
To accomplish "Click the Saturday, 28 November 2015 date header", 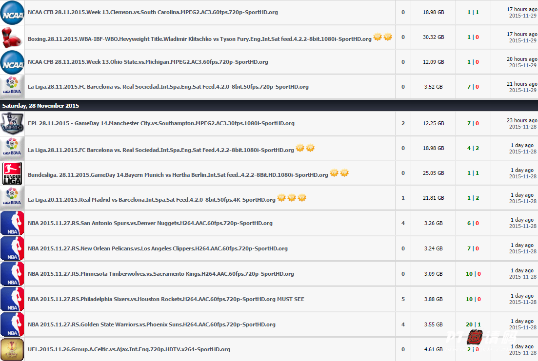I will pos(40,106).
